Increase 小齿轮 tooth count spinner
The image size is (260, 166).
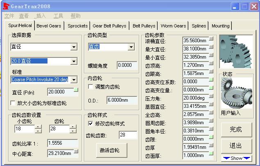[x=38, y=127]
